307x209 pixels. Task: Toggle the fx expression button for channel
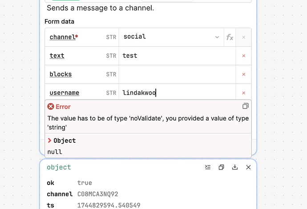coord(230,37)
